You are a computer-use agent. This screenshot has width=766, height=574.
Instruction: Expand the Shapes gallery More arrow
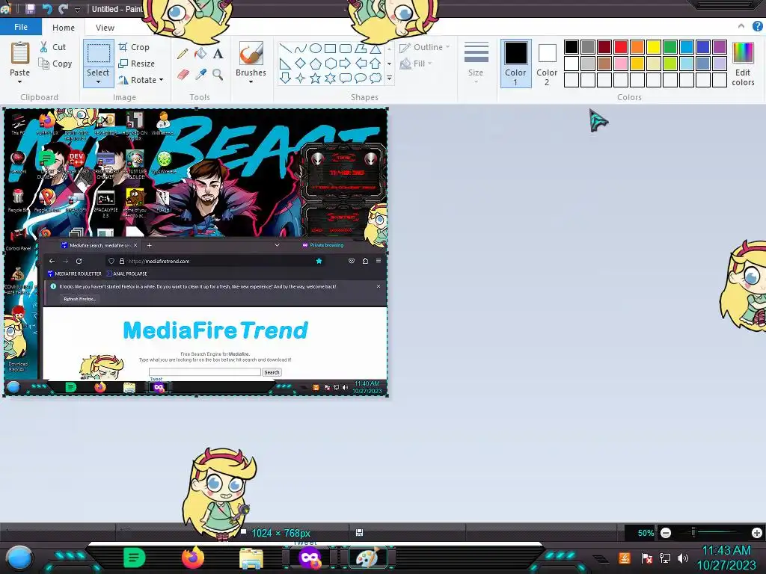pos(389,78)
